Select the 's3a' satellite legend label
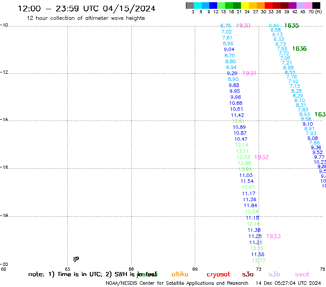Viewport: 326px width, 287px height. 248,274
